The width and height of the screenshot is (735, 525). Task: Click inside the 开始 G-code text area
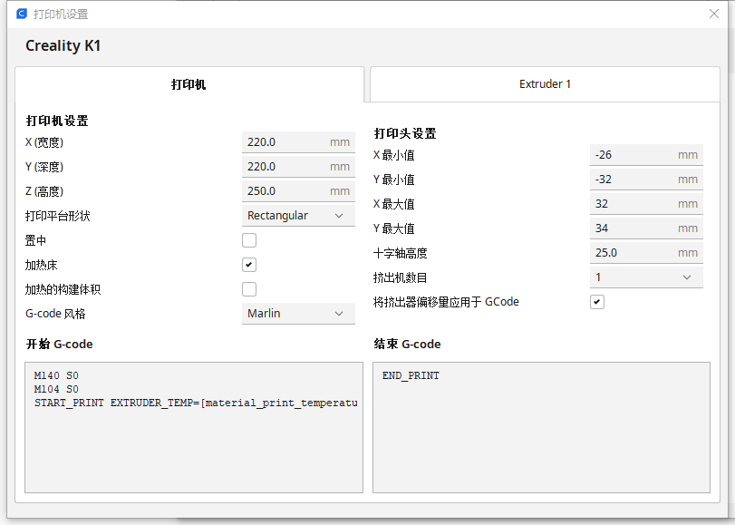tap(194, 427)
